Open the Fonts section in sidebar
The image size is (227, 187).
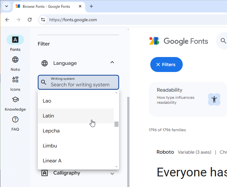[x=15, y=40]
